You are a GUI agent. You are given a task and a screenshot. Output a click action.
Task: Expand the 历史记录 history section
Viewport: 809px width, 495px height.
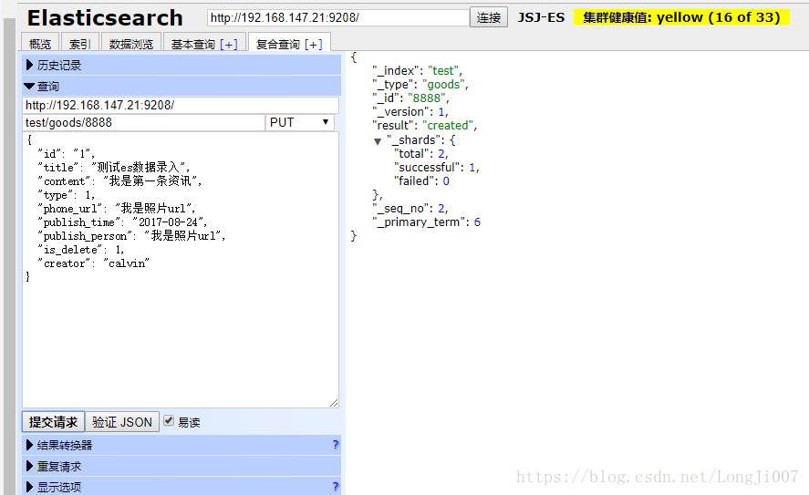[x=182, y=65]
